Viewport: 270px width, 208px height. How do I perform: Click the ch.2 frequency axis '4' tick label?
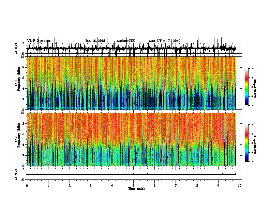tap(24, 145)
